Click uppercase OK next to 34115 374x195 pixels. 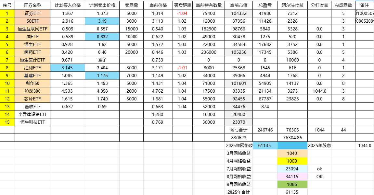319,177
